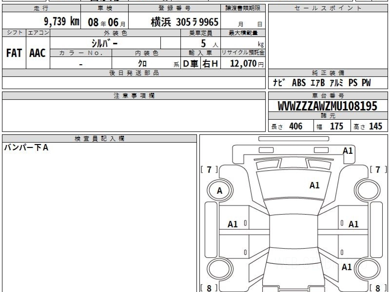Click the 輸入車 header

201,53
